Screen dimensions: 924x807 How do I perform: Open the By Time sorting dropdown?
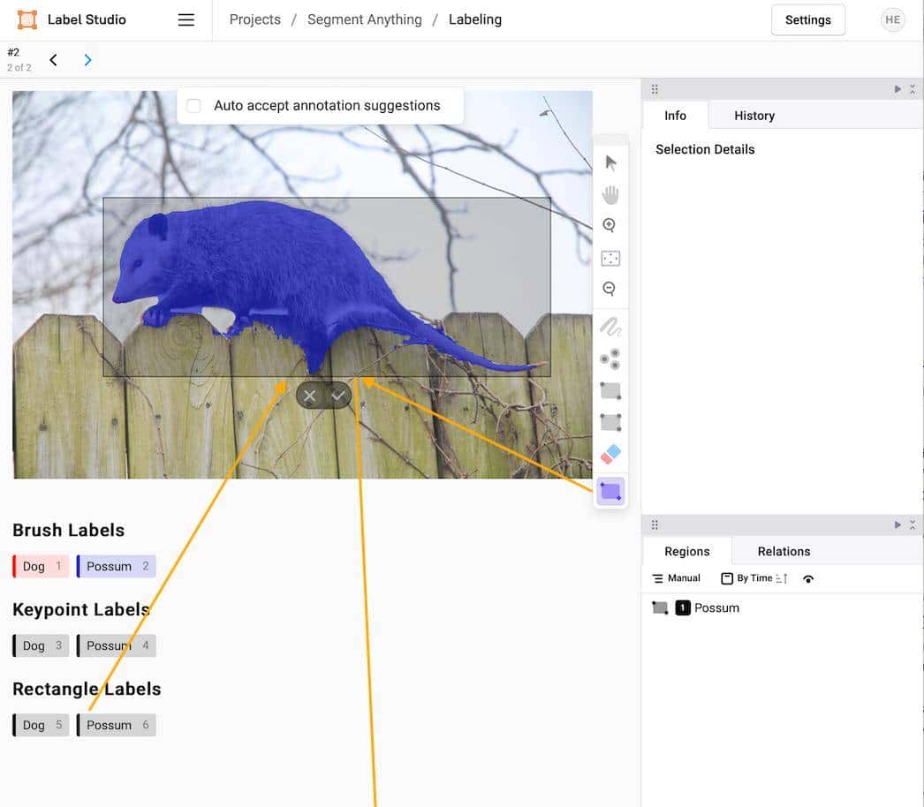[754, 578]
